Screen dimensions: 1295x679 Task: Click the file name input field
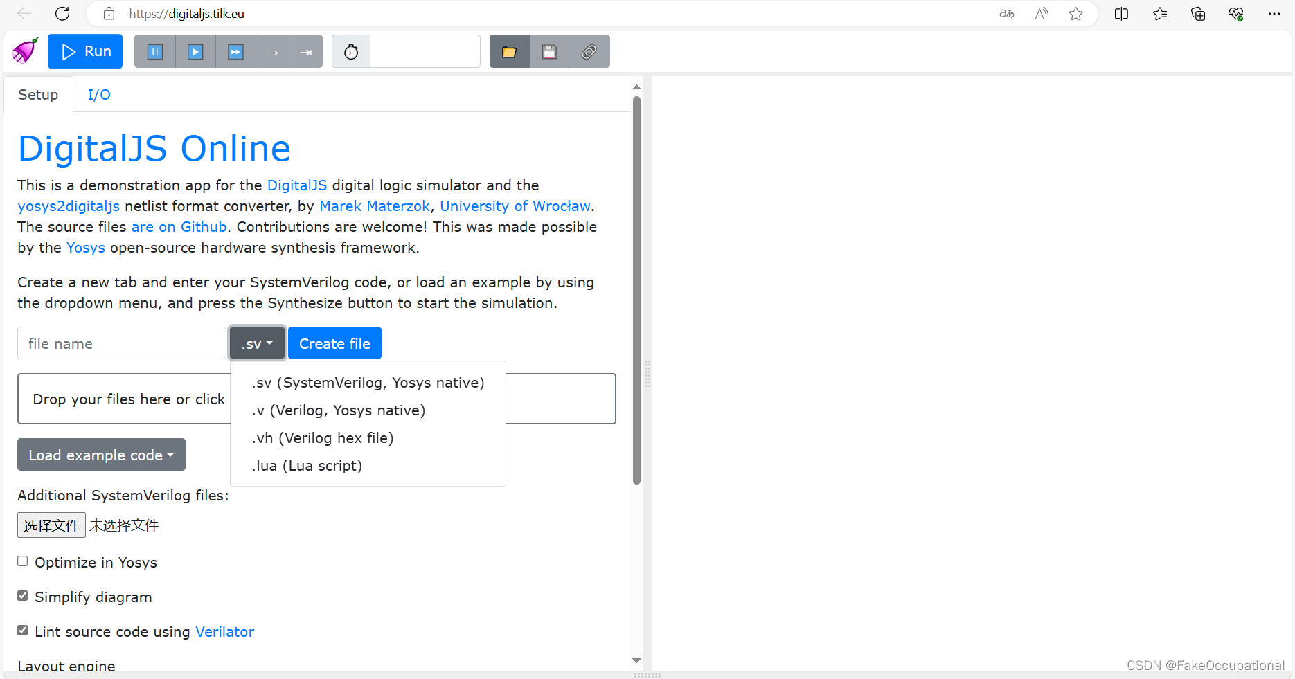click(122, 343)
